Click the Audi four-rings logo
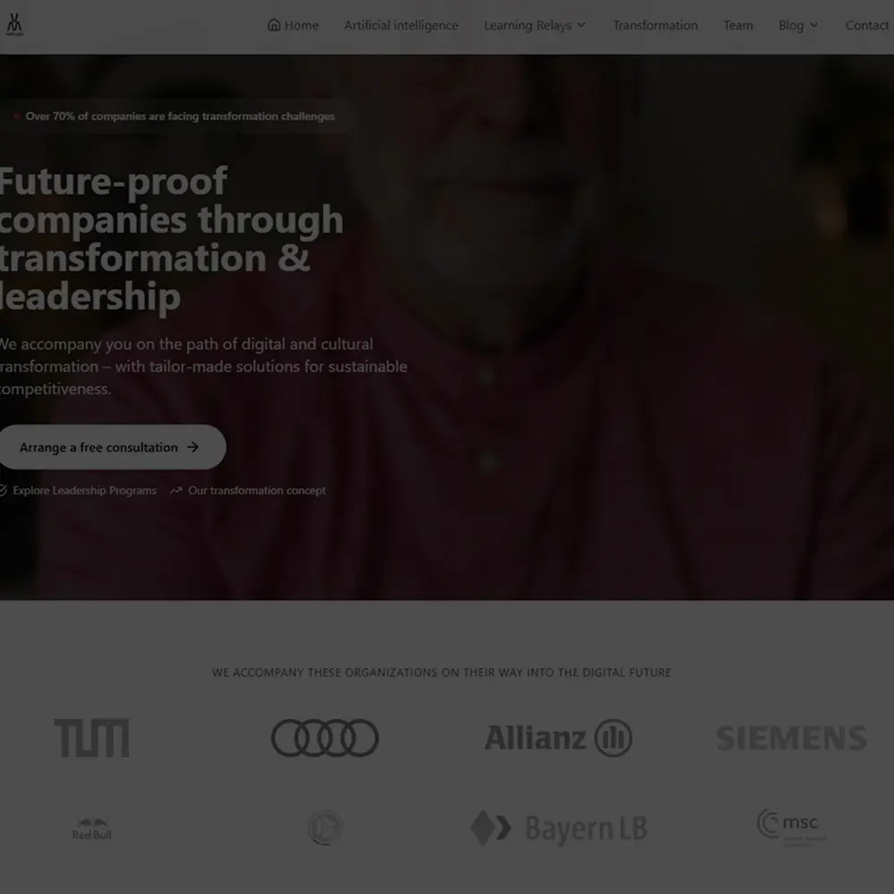 (x=325, y=738)
